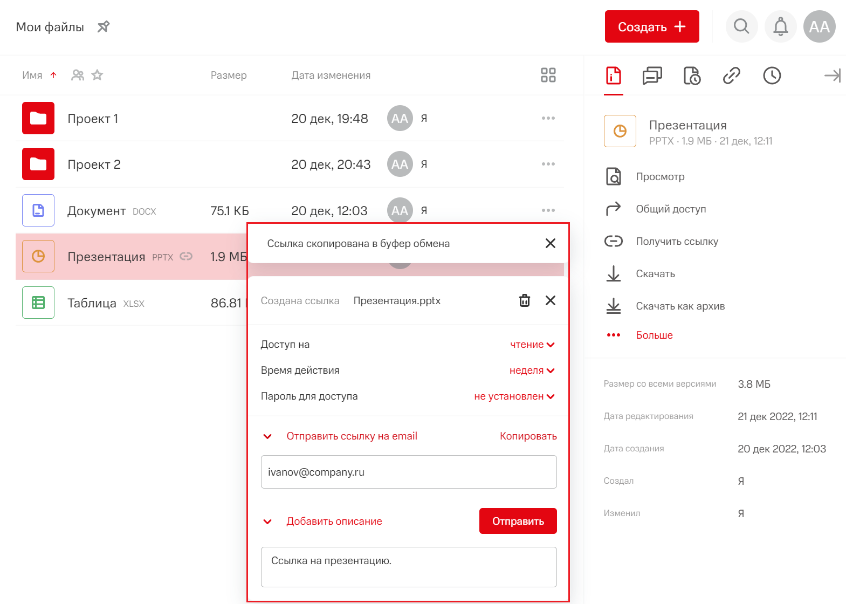846x604 pixels.
Task: Switch to grid view layout
Action: pos(548,75)
